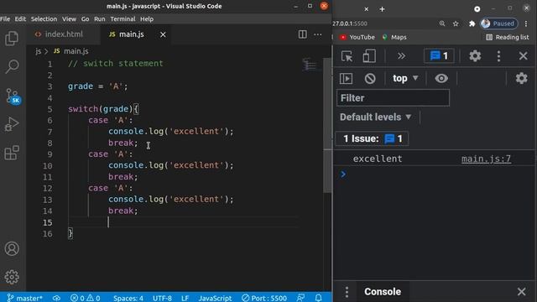Bookmark this page with the star icon
The height and width of the screenshot is (302, 537).
pos(456,23)
